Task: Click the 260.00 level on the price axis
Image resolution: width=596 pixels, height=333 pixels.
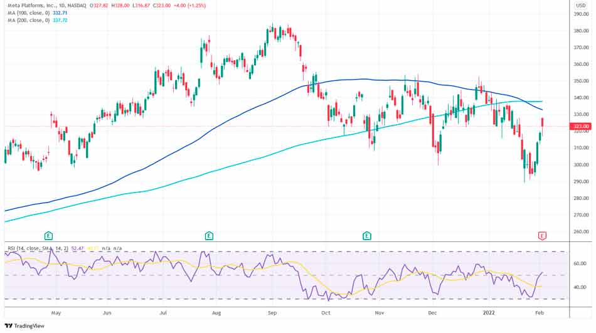Action: pyautogui.click(x=580, y=232)
